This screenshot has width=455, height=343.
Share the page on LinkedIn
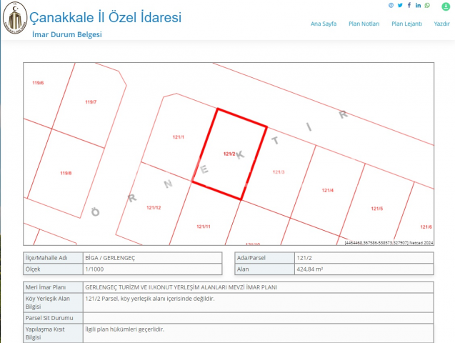point(418,5)
